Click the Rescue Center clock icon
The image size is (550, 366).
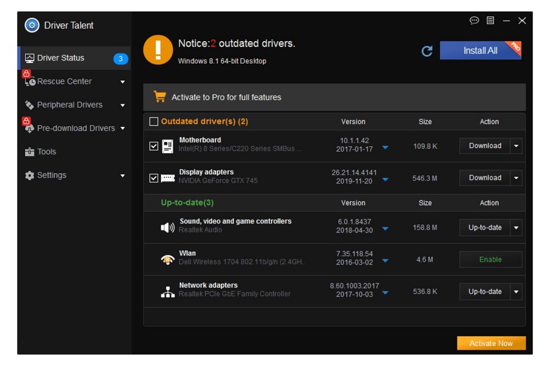click(30, 82)
